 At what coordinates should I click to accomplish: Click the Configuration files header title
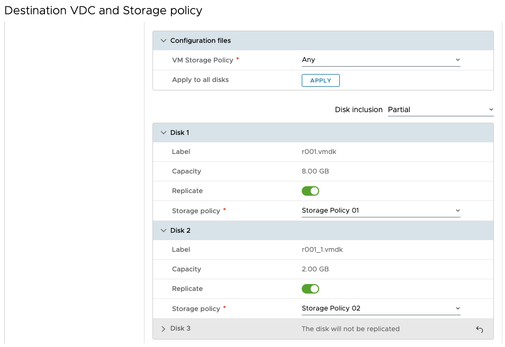coord(201,41)
